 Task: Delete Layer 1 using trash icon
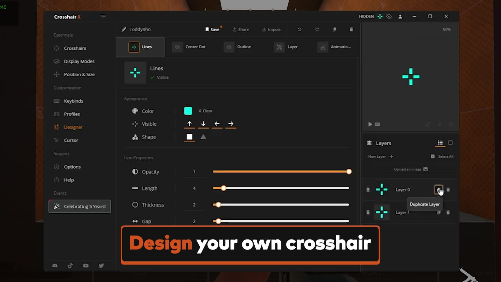448,213
